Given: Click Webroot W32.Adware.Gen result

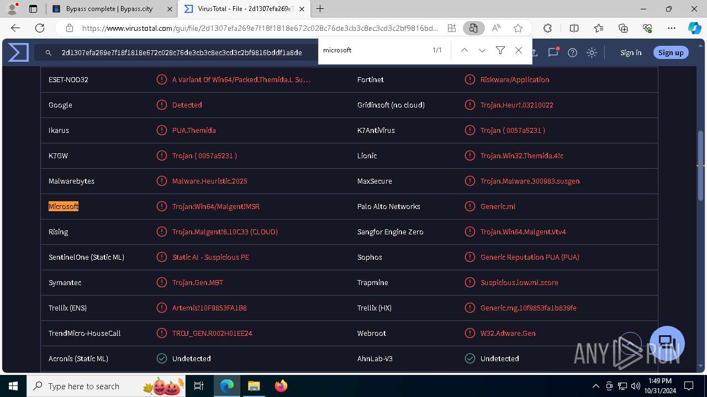Looking at the screenshot, I should click(508, 333).
